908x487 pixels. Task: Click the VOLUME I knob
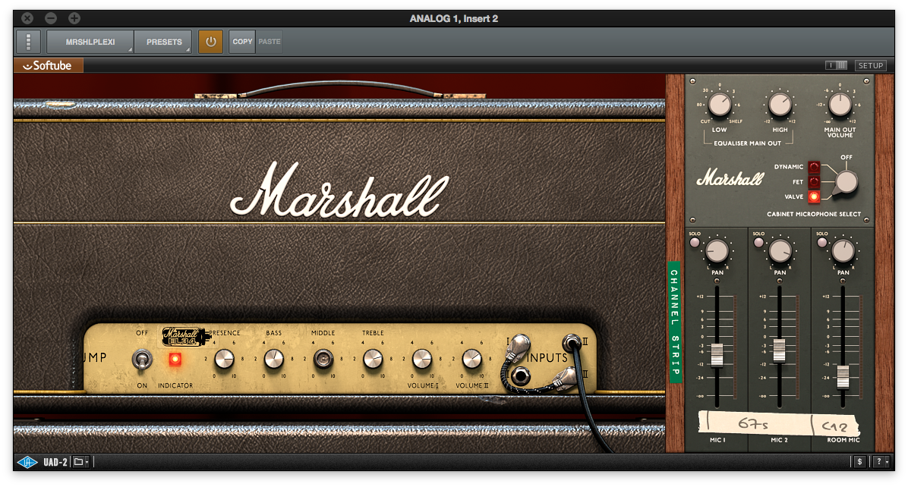422,359
